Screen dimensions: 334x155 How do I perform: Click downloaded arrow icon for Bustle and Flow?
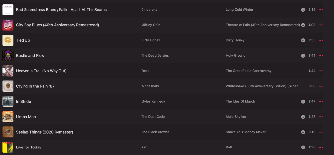(303, 56)
